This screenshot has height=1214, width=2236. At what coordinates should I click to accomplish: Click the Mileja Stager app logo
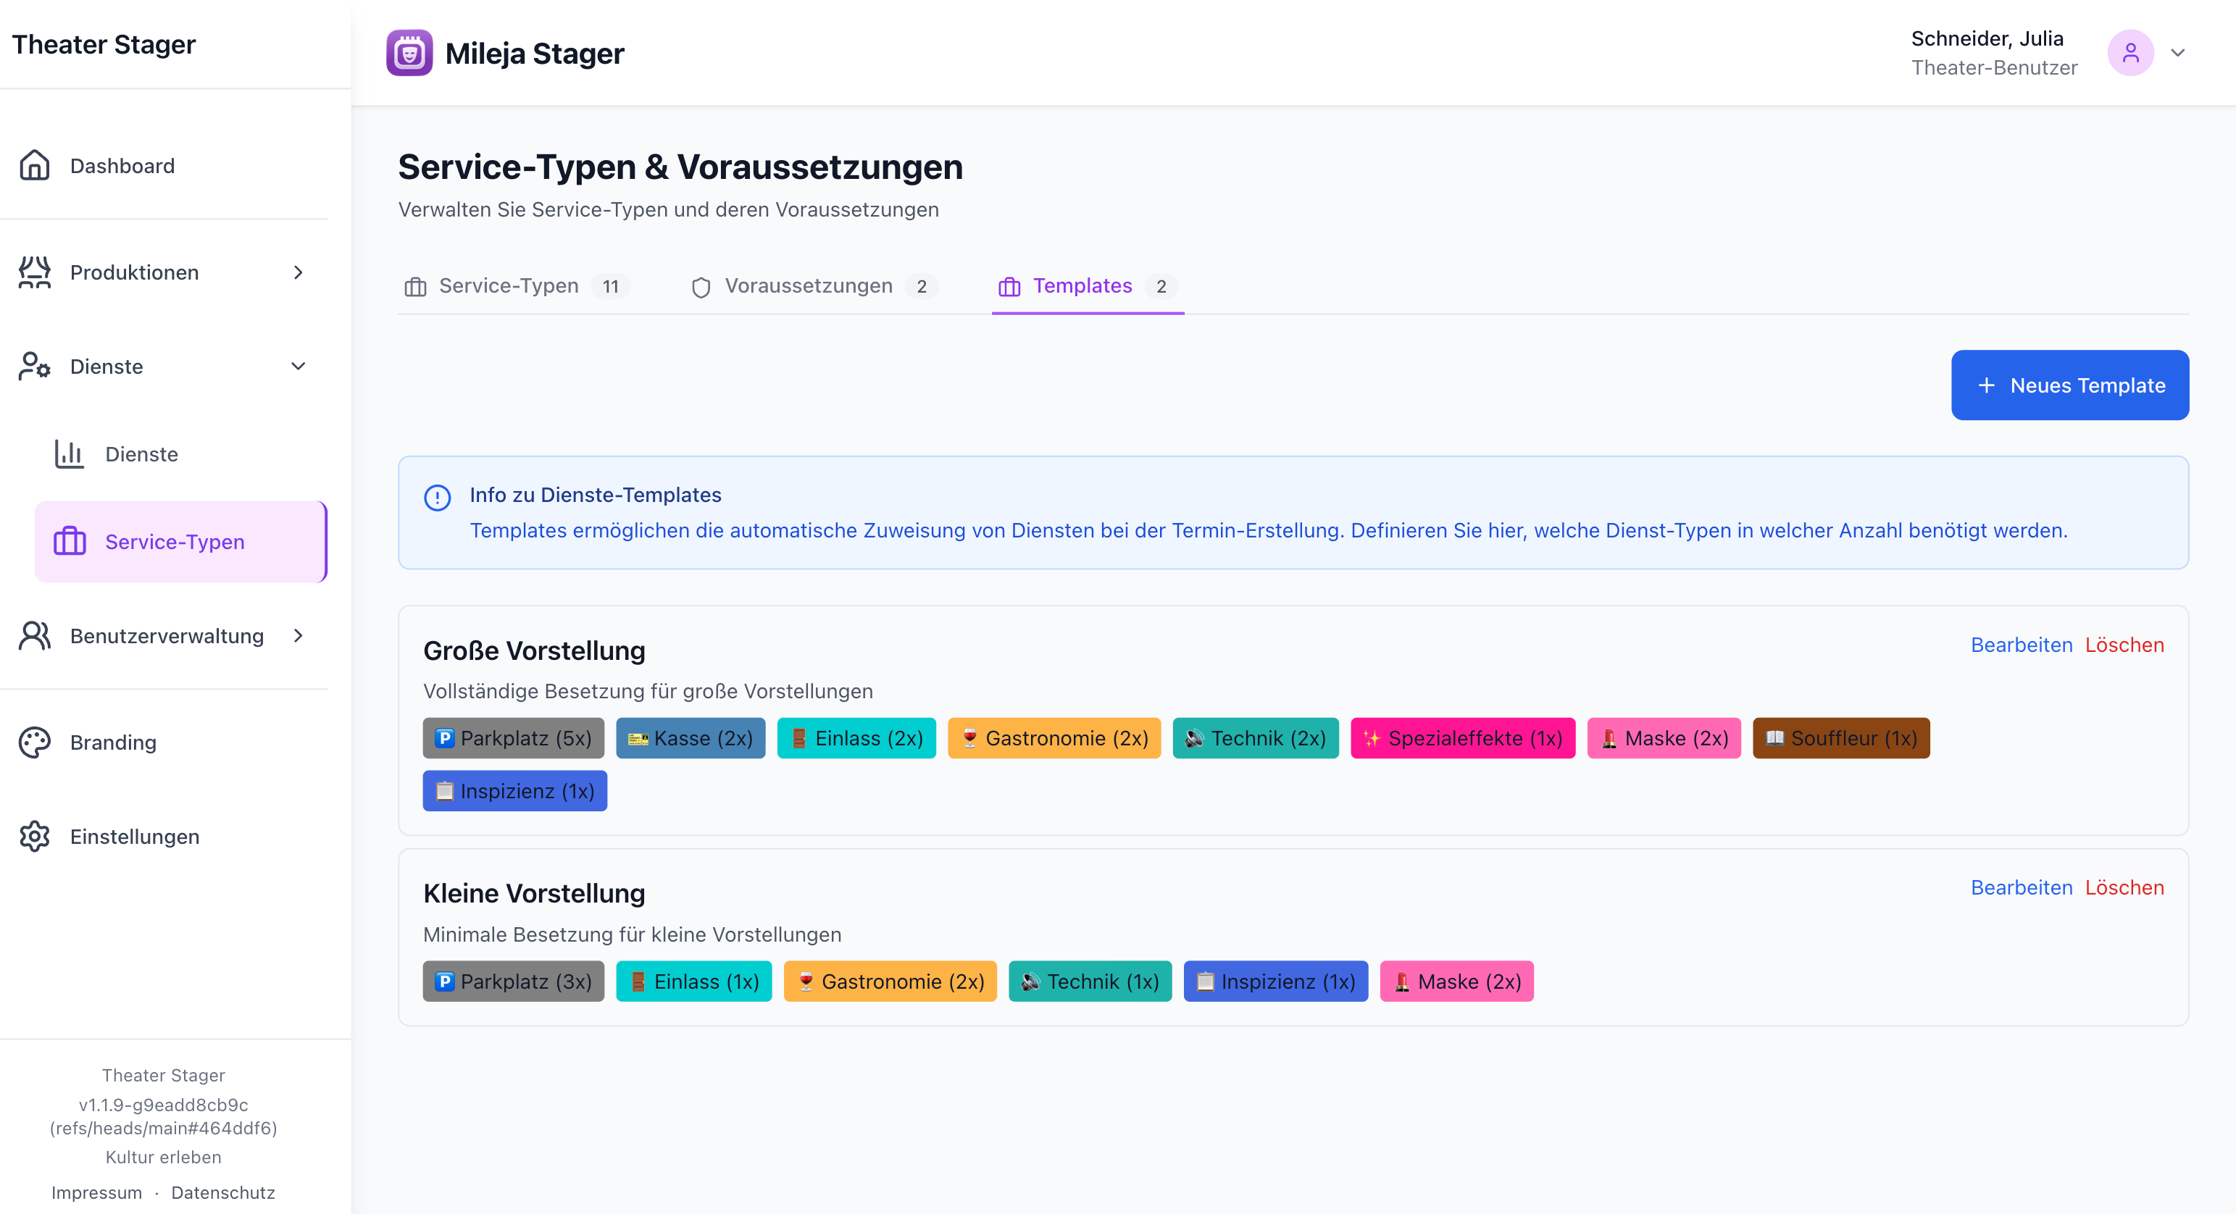pyautogui.click(x=409, y=52)
